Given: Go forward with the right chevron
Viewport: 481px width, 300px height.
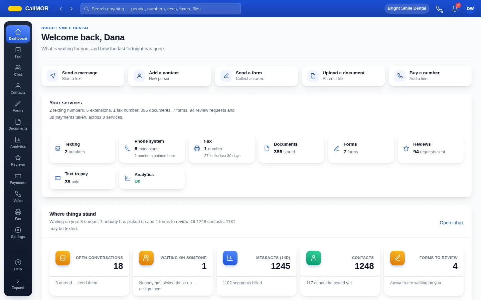Looking at the screenshot, I should click(x=71, y=9).
